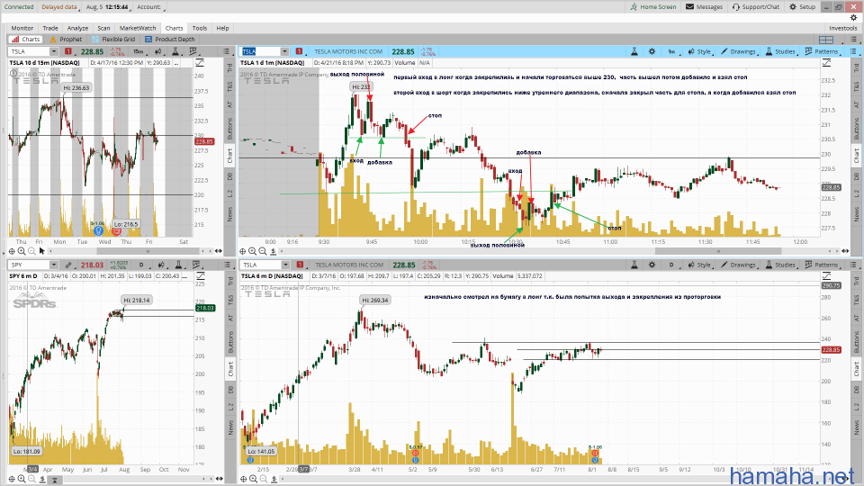Open the gear settings icon below Setup

pyautogui.click(x=853, y=18)
